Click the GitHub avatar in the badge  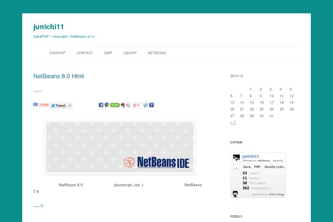coord(236,158)
